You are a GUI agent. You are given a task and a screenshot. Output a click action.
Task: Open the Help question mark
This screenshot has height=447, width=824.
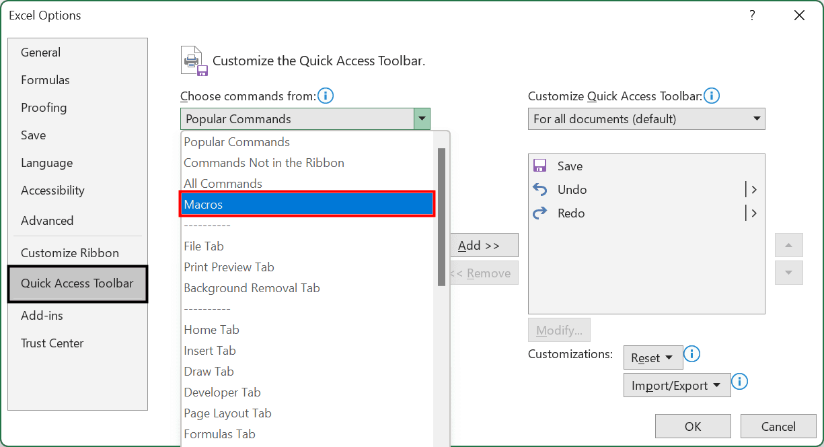pos(752,15)
